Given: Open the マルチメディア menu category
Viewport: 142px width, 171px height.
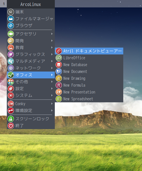Looking at the screenshot, I should (31, 61).
